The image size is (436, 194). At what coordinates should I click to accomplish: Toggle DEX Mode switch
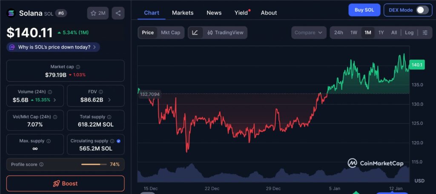click(422, 10)
